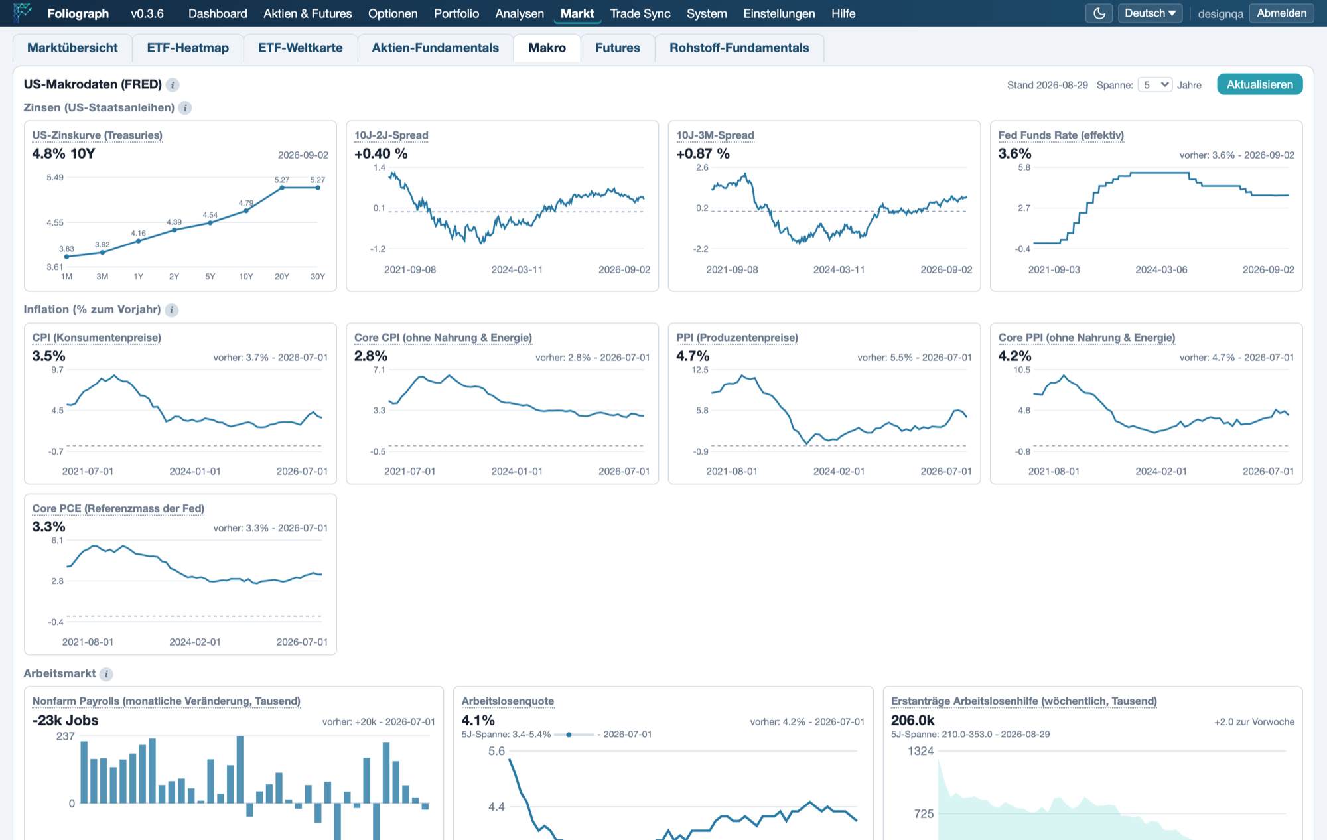Click the Core PPI chart title
The height and width of the screenshot is (840, 1327).
tap(1087, 338)
